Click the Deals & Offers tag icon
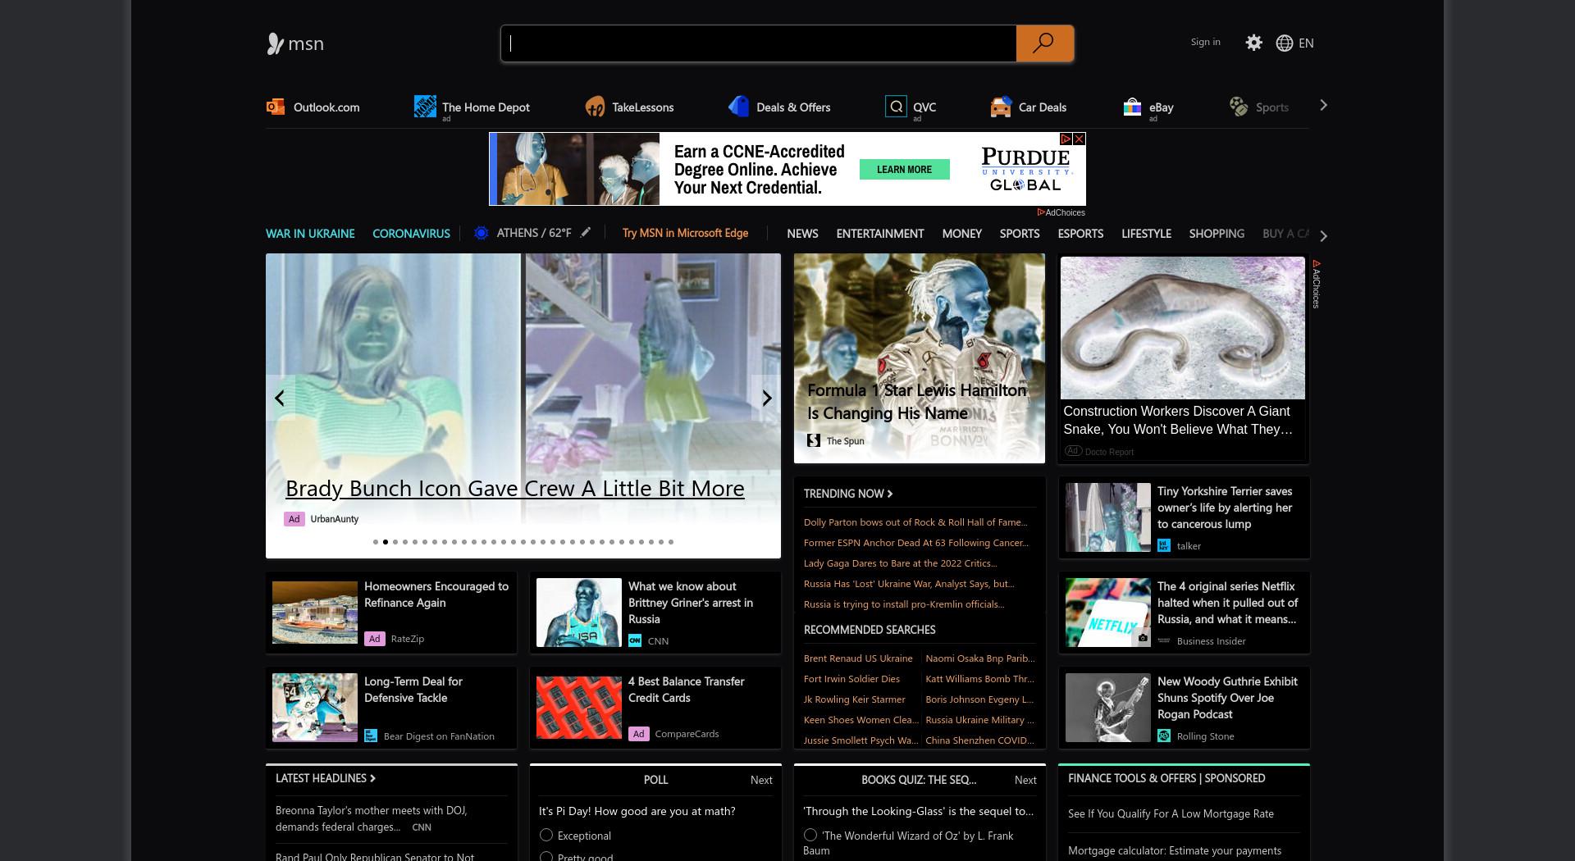This screenshot has width=1575, height=861. click(738, 107)
